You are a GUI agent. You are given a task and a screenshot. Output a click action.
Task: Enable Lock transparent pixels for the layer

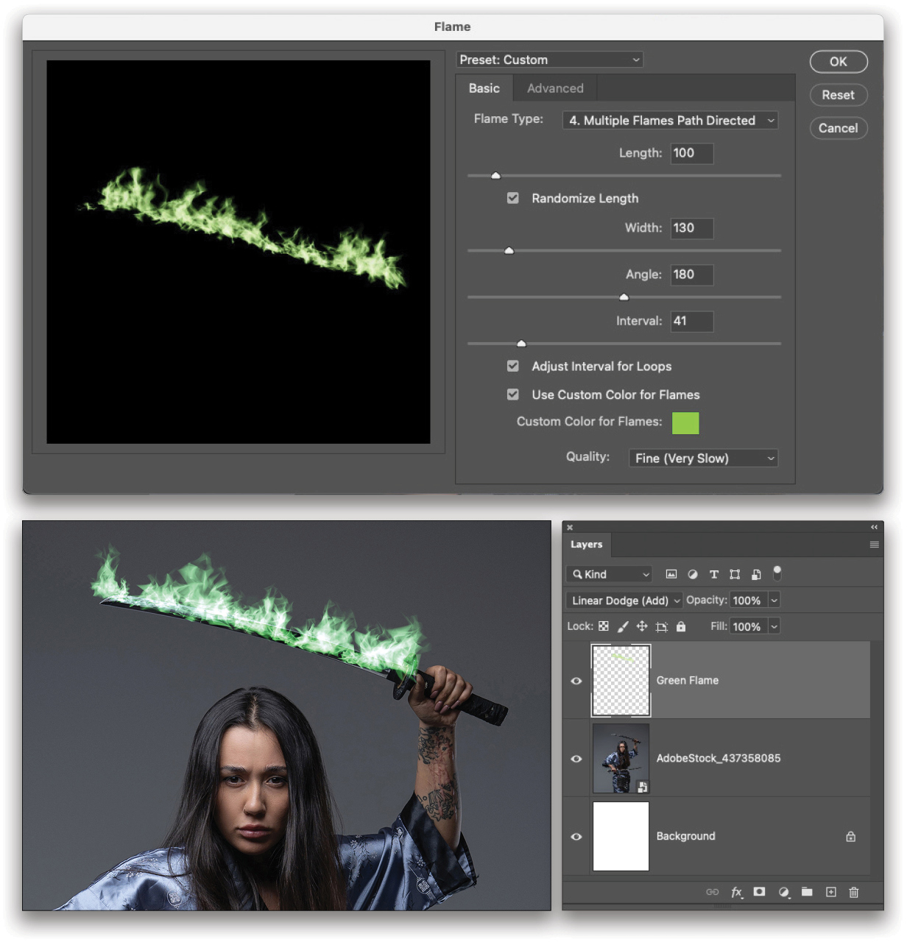[603, 626]
